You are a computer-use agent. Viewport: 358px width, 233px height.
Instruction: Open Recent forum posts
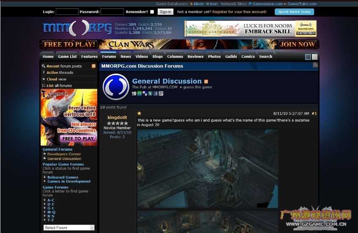click(x=64, y=66)
